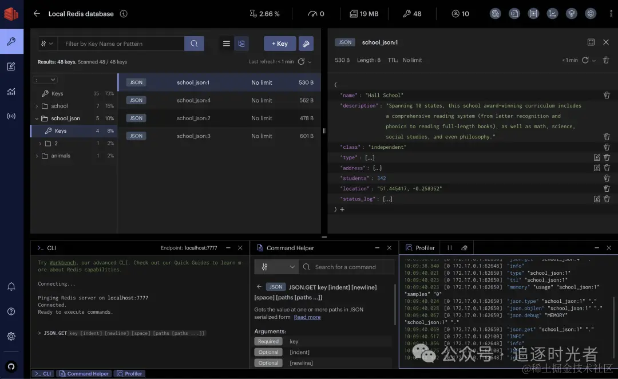Screen dimensions: 618x379
Task: Collapse the school_json folder
Action: point(37,119)
